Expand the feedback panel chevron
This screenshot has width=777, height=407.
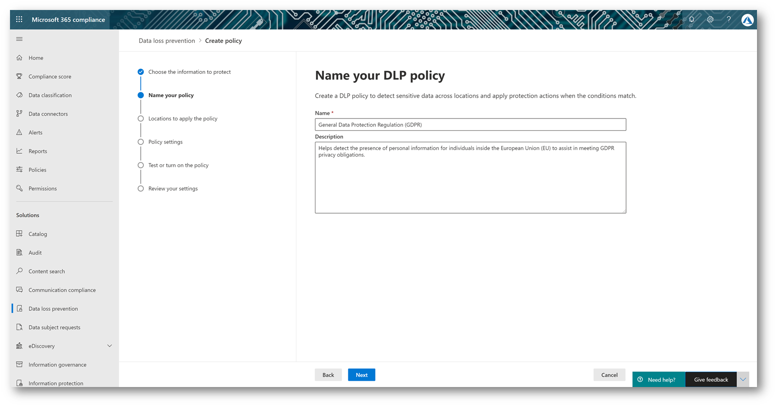coord(743,379)
